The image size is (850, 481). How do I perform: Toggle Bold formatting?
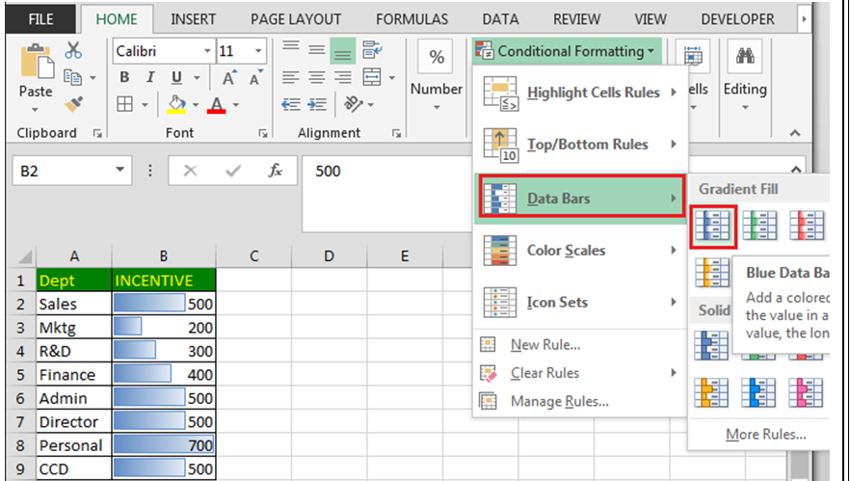(x=124, y=78)
